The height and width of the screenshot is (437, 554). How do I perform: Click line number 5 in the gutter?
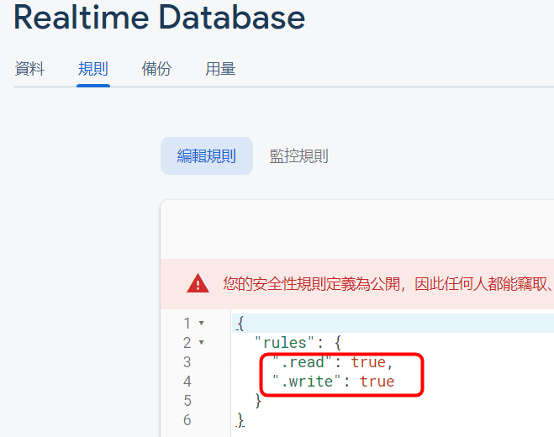187,401
